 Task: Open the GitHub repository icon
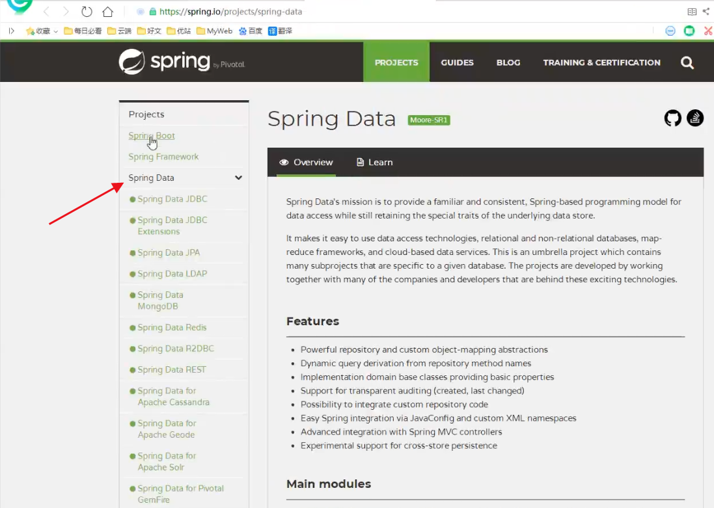(672, 118)
